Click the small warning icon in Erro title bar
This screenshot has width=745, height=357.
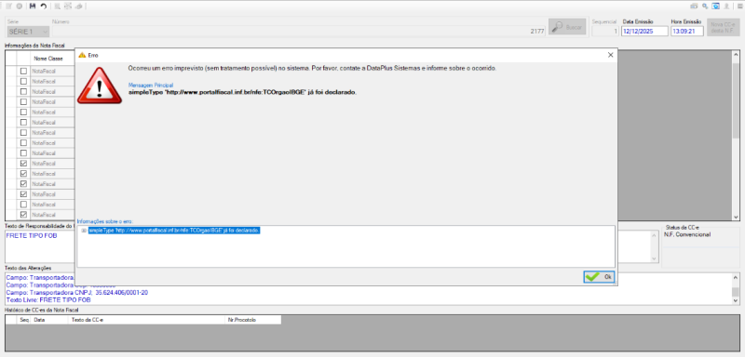[x=82, y=55]
